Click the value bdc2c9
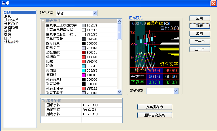This screenshot has height=131, width=217. [x=92, y=25]
